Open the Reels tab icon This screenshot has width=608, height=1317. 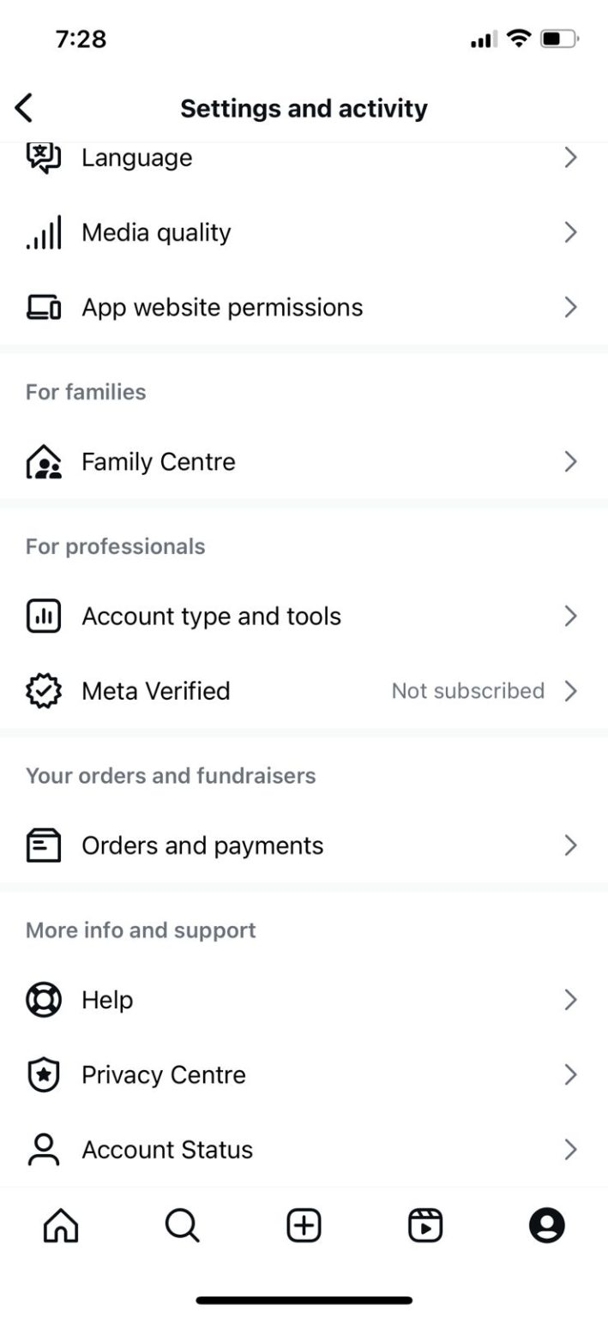(425, 1225)
